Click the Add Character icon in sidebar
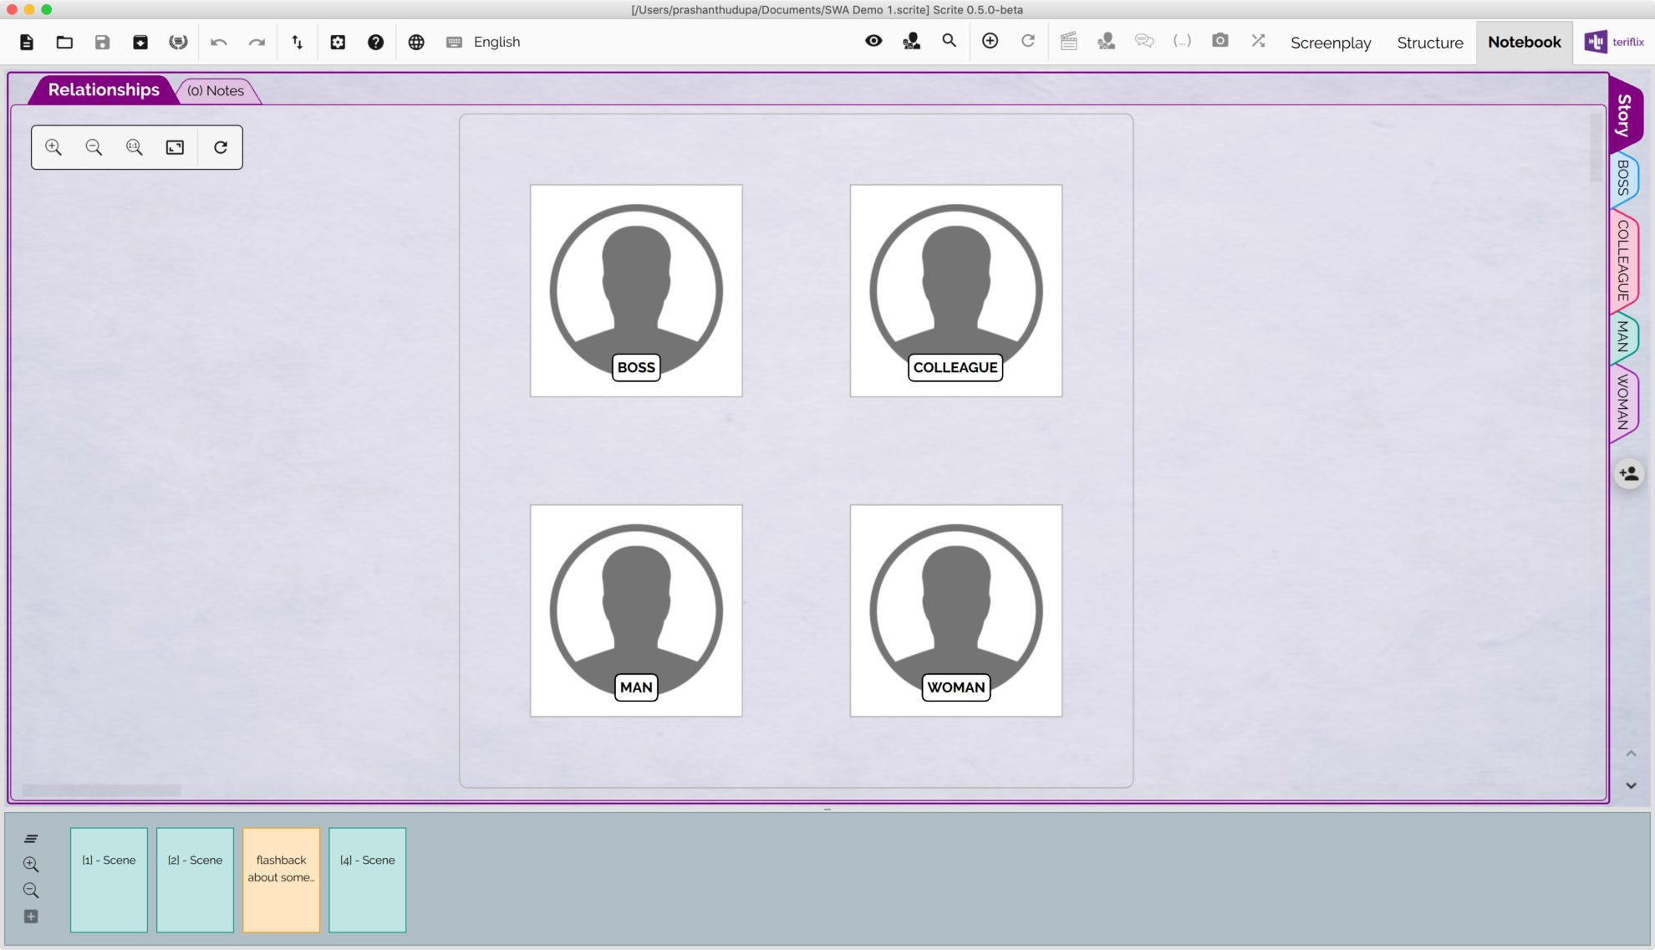Image resolution: width=1655 pixels, height=950 pixels. [1628, 474]
